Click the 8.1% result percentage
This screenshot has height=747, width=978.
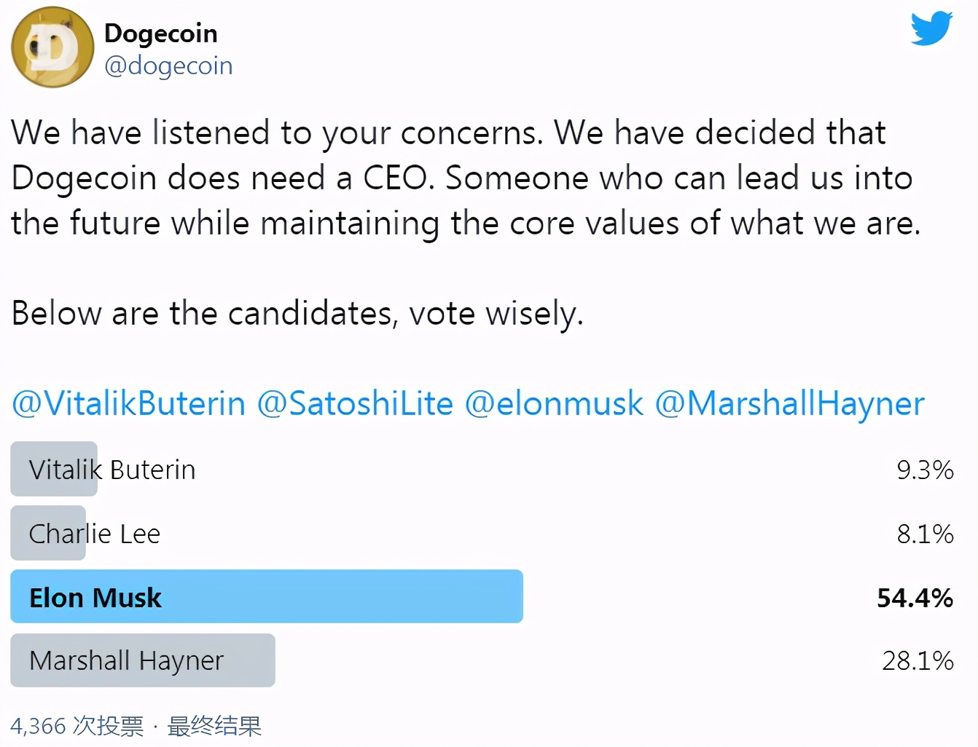coord(925,534)
